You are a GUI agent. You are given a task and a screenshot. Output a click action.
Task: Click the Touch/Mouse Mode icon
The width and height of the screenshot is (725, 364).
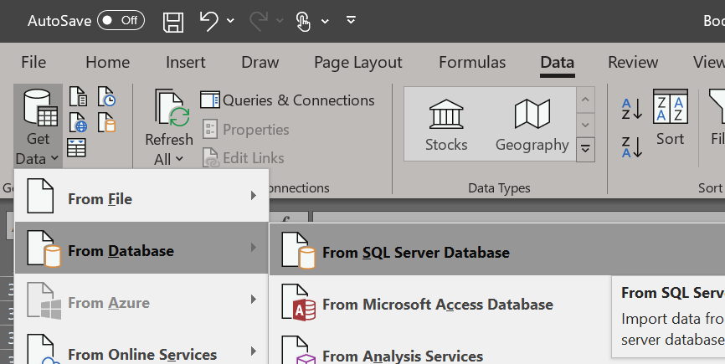(303, 21)
